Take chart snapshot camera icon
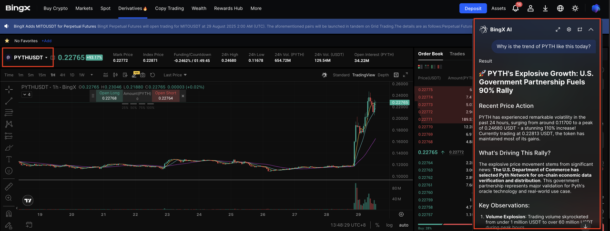 [142, 75]
